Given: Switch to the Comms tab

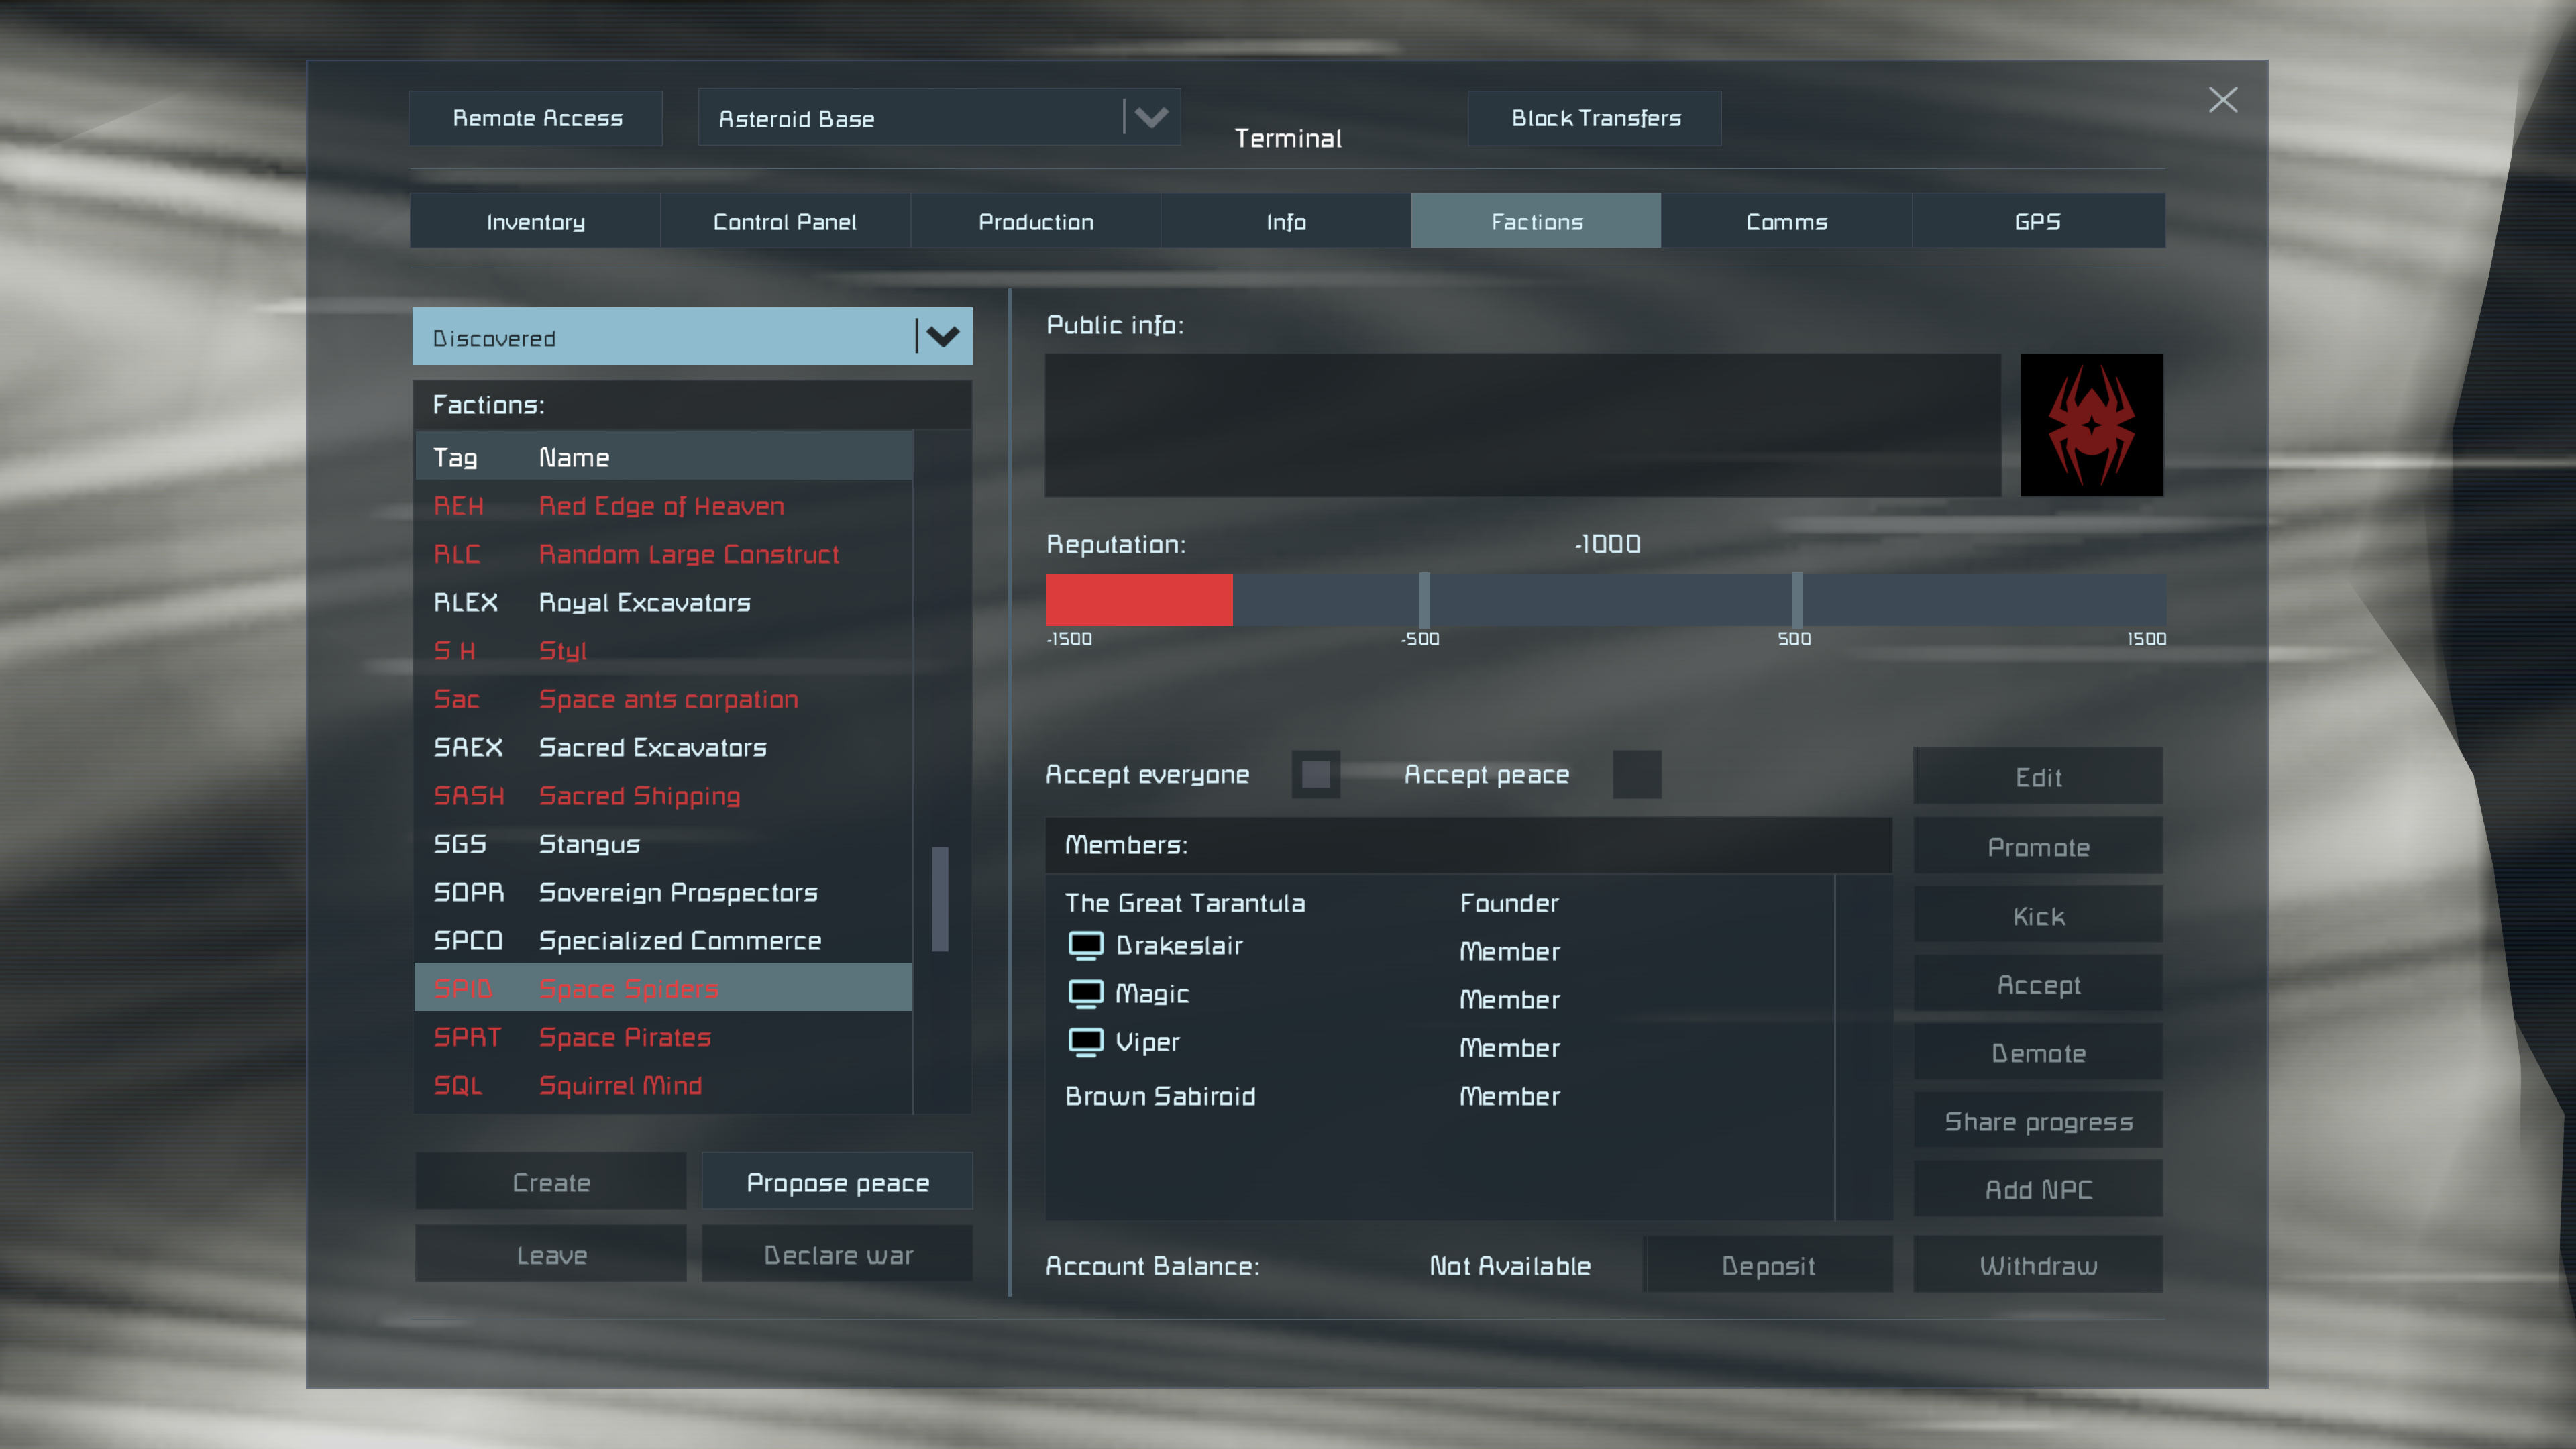Looking at the screenshot, I should coord(1786,221).
